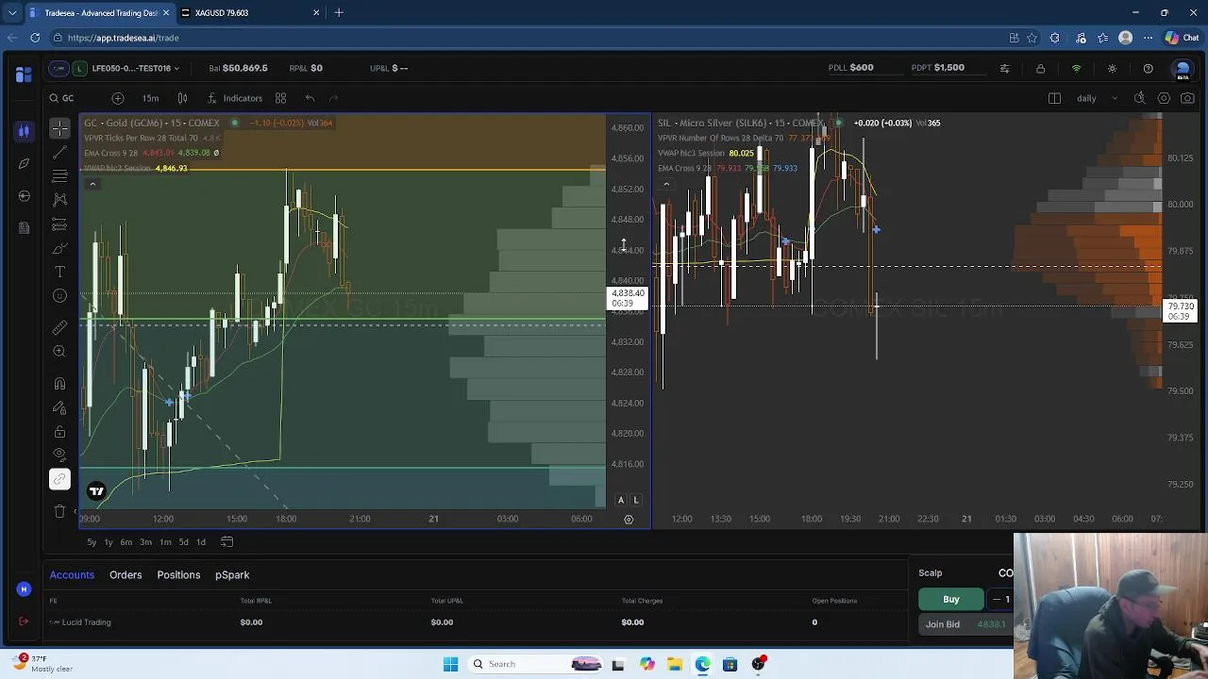Activate the zoom in magnifier tool
Viewport: 1208px width, 679px height.
[59, 351]
